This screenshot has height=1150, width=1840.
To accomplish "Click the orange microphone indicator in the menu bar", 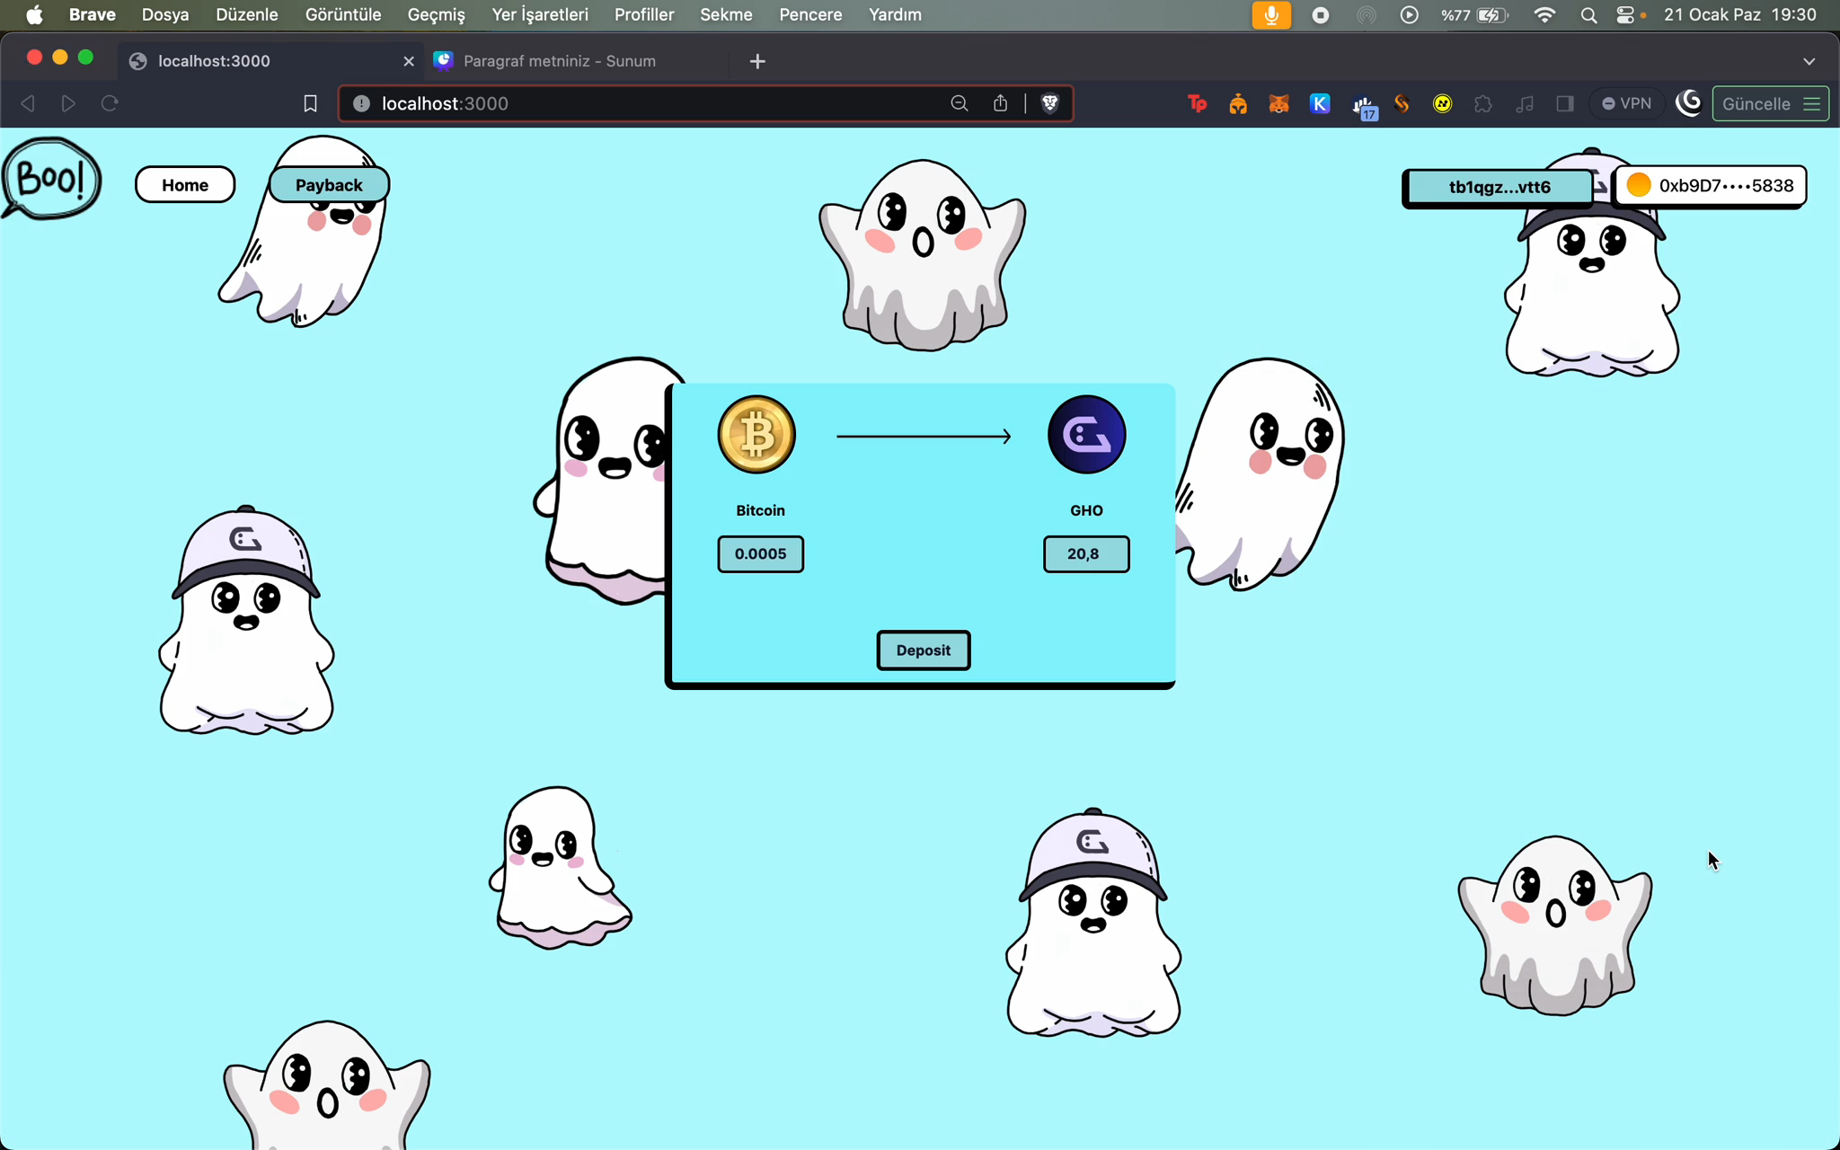I will coord(1271,15).
